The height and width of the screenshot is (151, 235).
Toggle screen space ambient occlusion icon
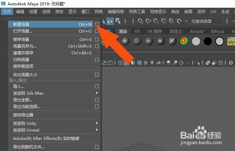[x=169, y=63]
